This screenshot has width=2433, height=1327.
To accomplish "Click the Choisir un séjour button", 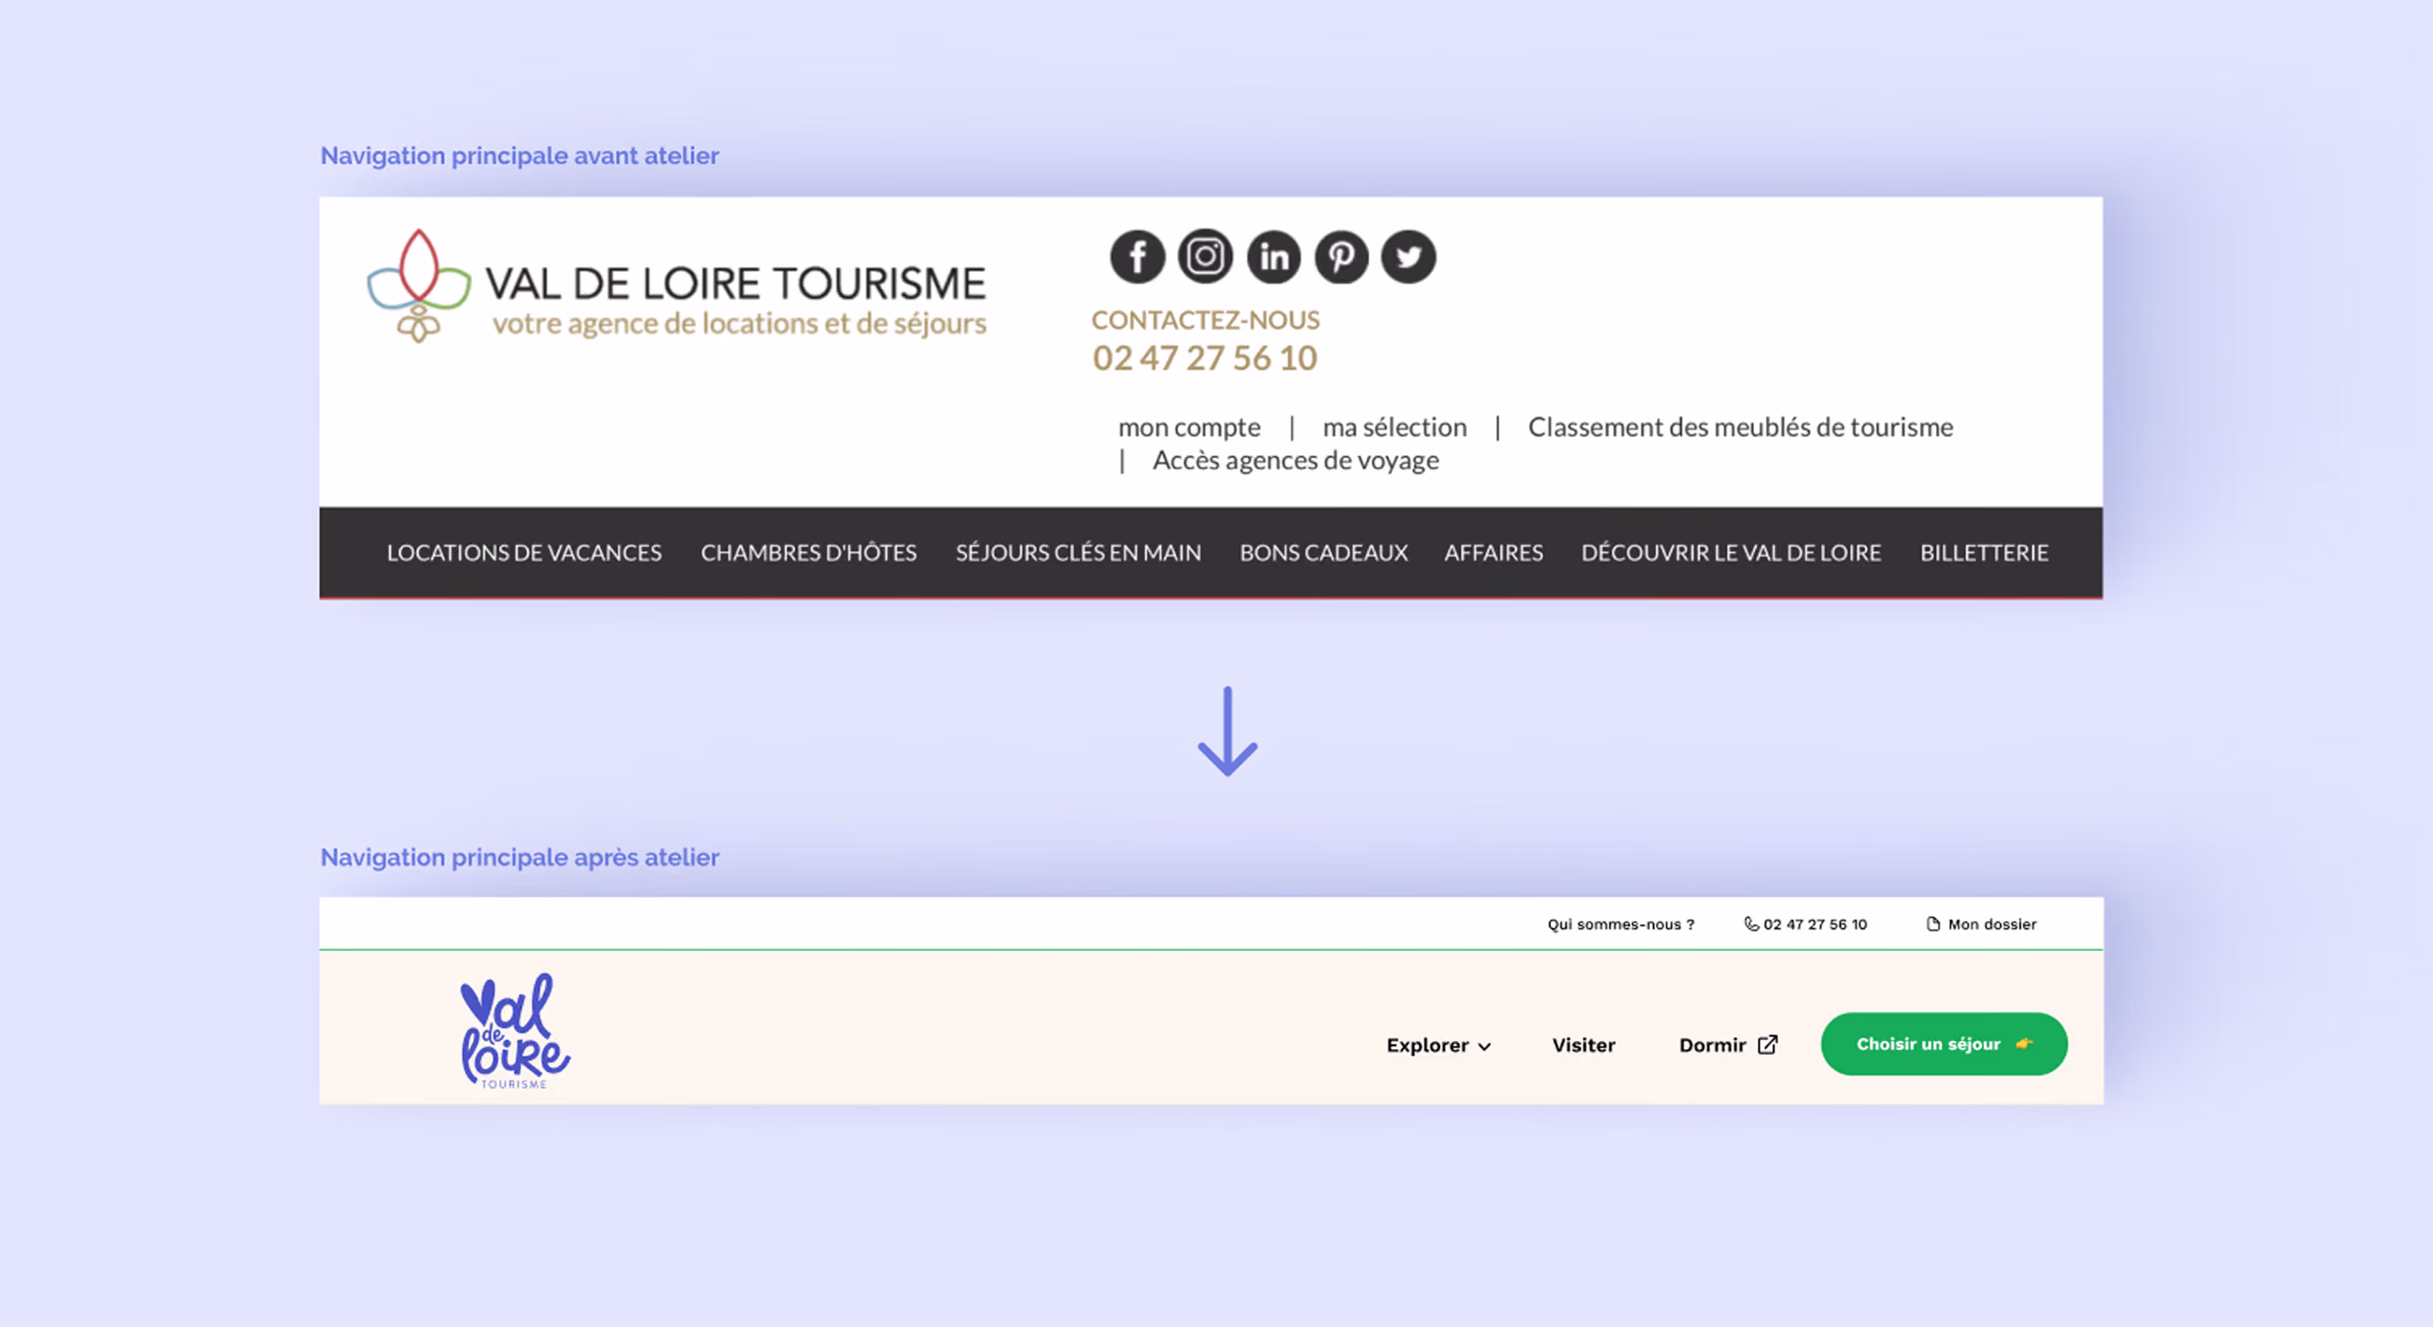I will (1943, 1044).
